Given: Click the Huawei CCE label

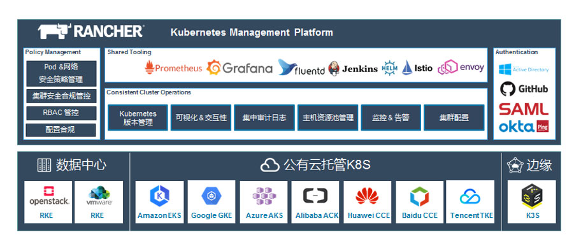Looking at the screenshot, I should coord(369,215).
